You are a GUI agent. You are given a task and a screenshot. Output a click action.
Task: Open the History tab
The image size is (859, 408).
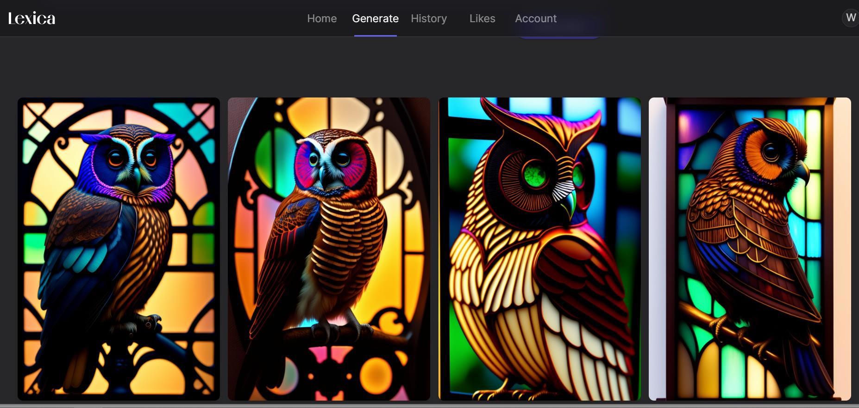click(429, 18)
